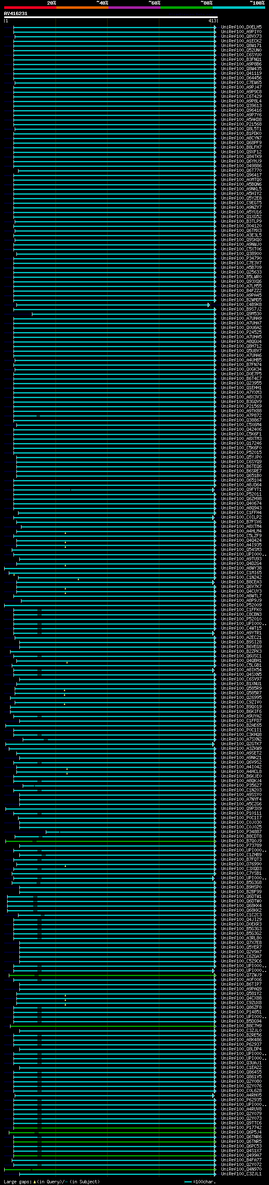Select the UniRef100_Q41119 label
The height and width of the screenshot is (1185, 269).
pyautogui.click(x=241, y=73)
